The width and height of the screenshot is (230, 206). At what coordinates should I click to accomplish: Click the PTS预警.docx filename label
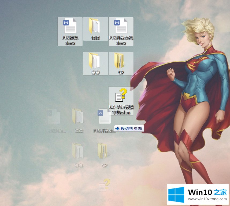(x=70, y=40)
